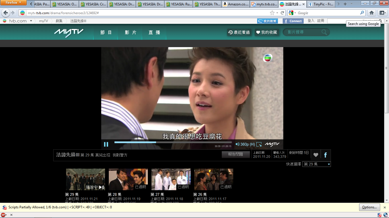Open NoScript Options... button
Image resolution: width=389 pixels, height=218 pixels.
point(369,207)
